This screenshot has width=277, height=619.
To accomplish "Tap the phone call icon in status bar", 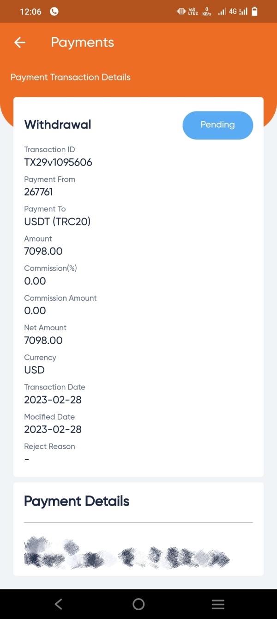I will pos(54,12).
